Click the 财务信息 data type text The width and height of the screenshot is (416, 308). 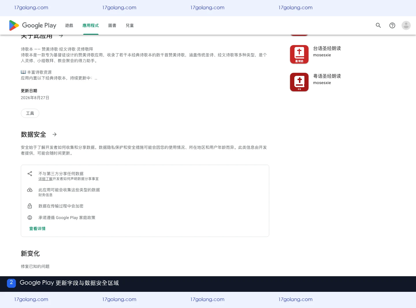[x=45, y=195]
